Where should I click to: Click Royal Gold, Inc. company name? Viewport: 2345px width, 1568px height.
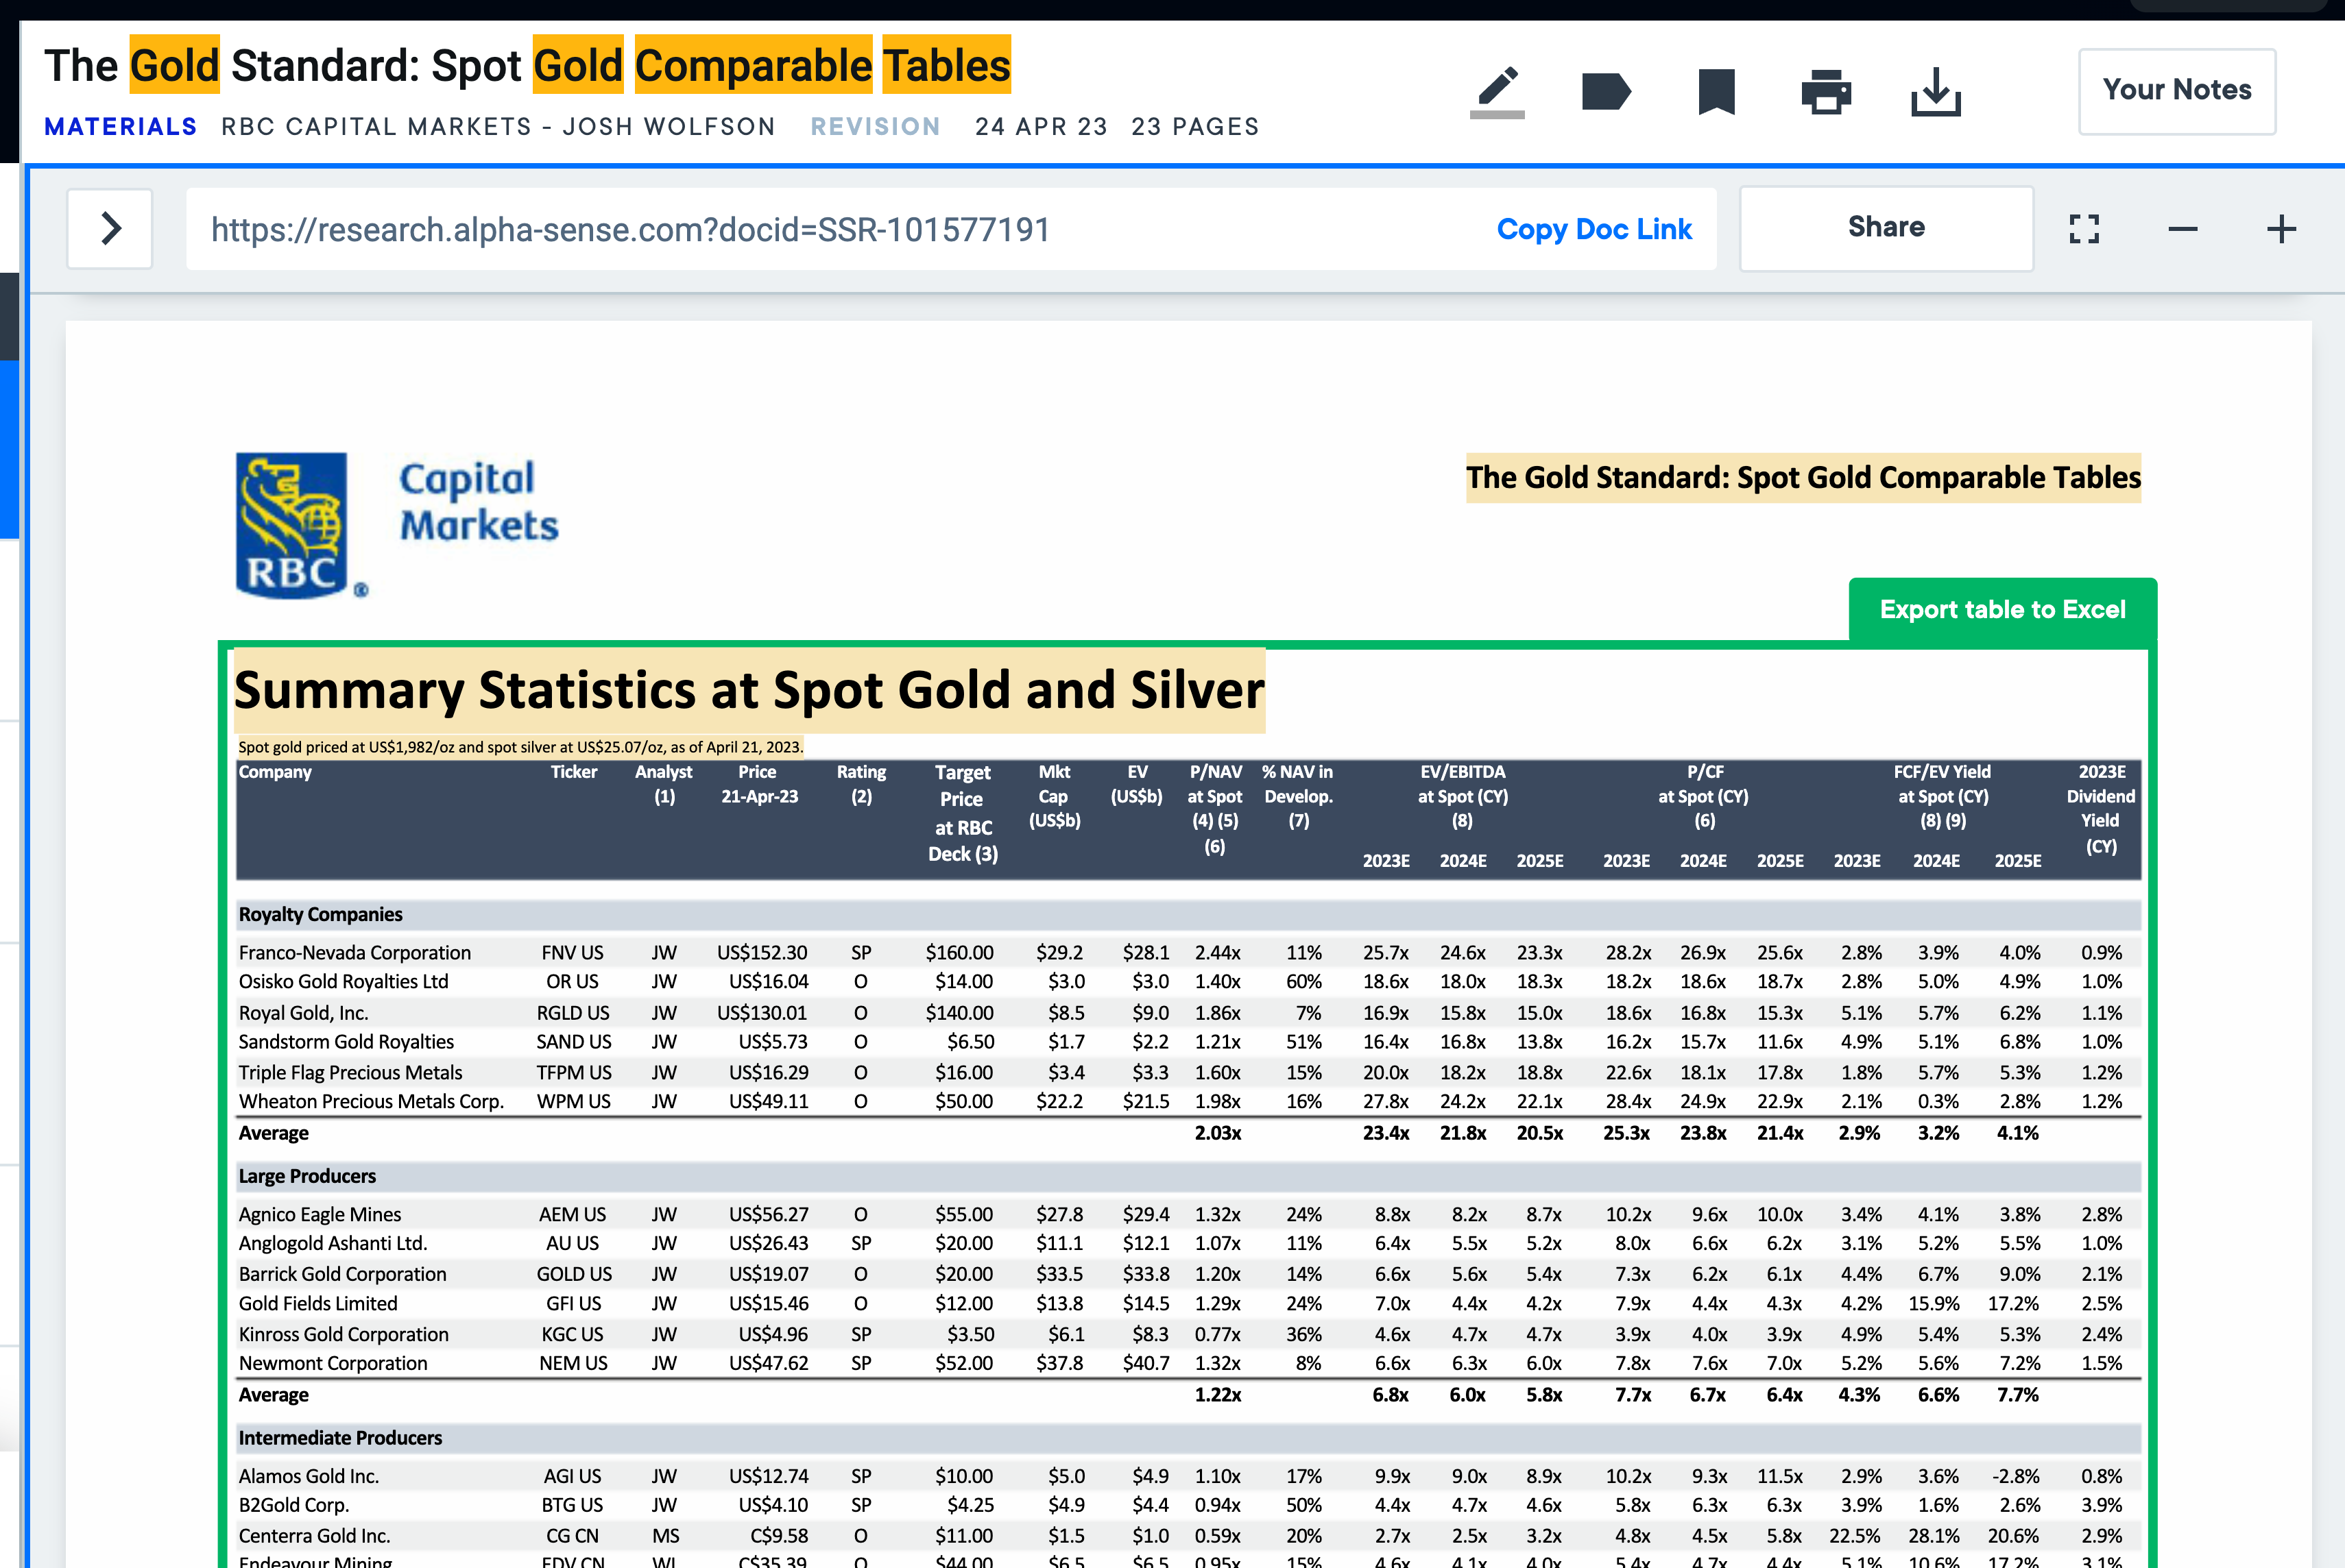(303, 1013)
